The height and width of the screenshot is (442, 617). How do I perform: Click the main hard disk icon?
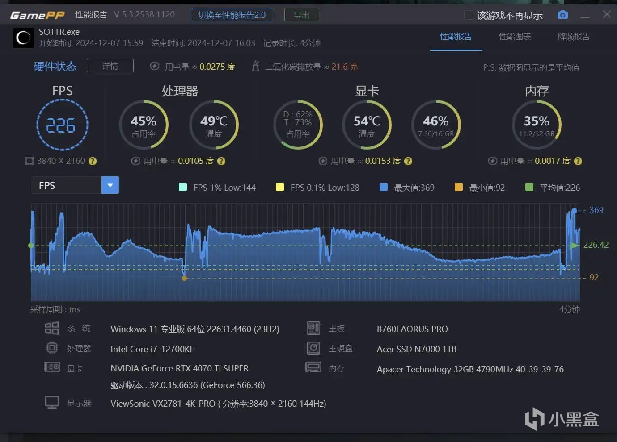[313, 348]
